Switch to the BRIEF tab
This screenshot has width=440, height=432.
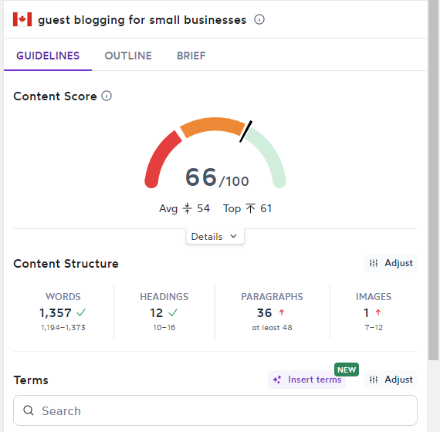point(191,56)
